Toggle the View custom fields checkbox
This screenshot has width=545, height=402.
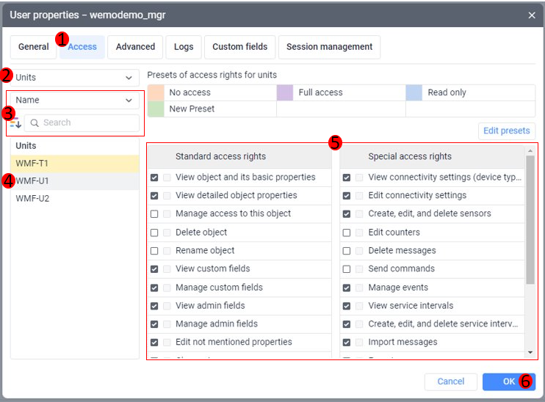pyautogui.click(x=154, y=269)
